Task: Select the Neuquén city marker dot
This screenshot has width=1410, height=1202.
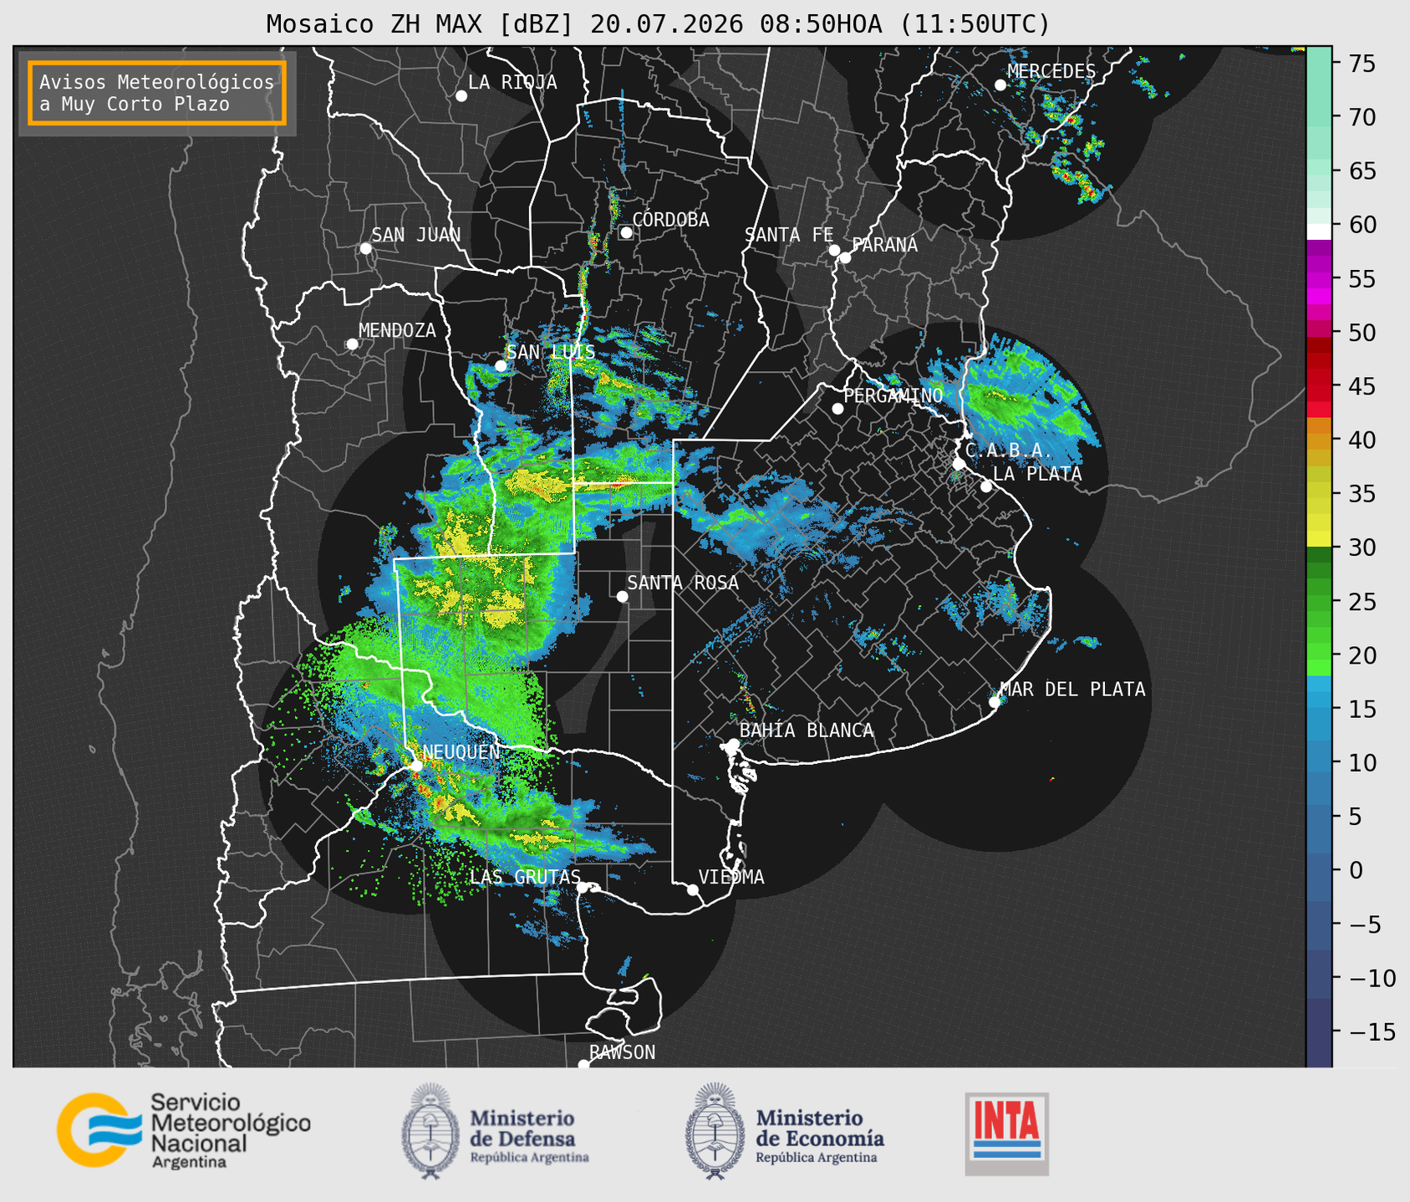Action: point(416,765)
